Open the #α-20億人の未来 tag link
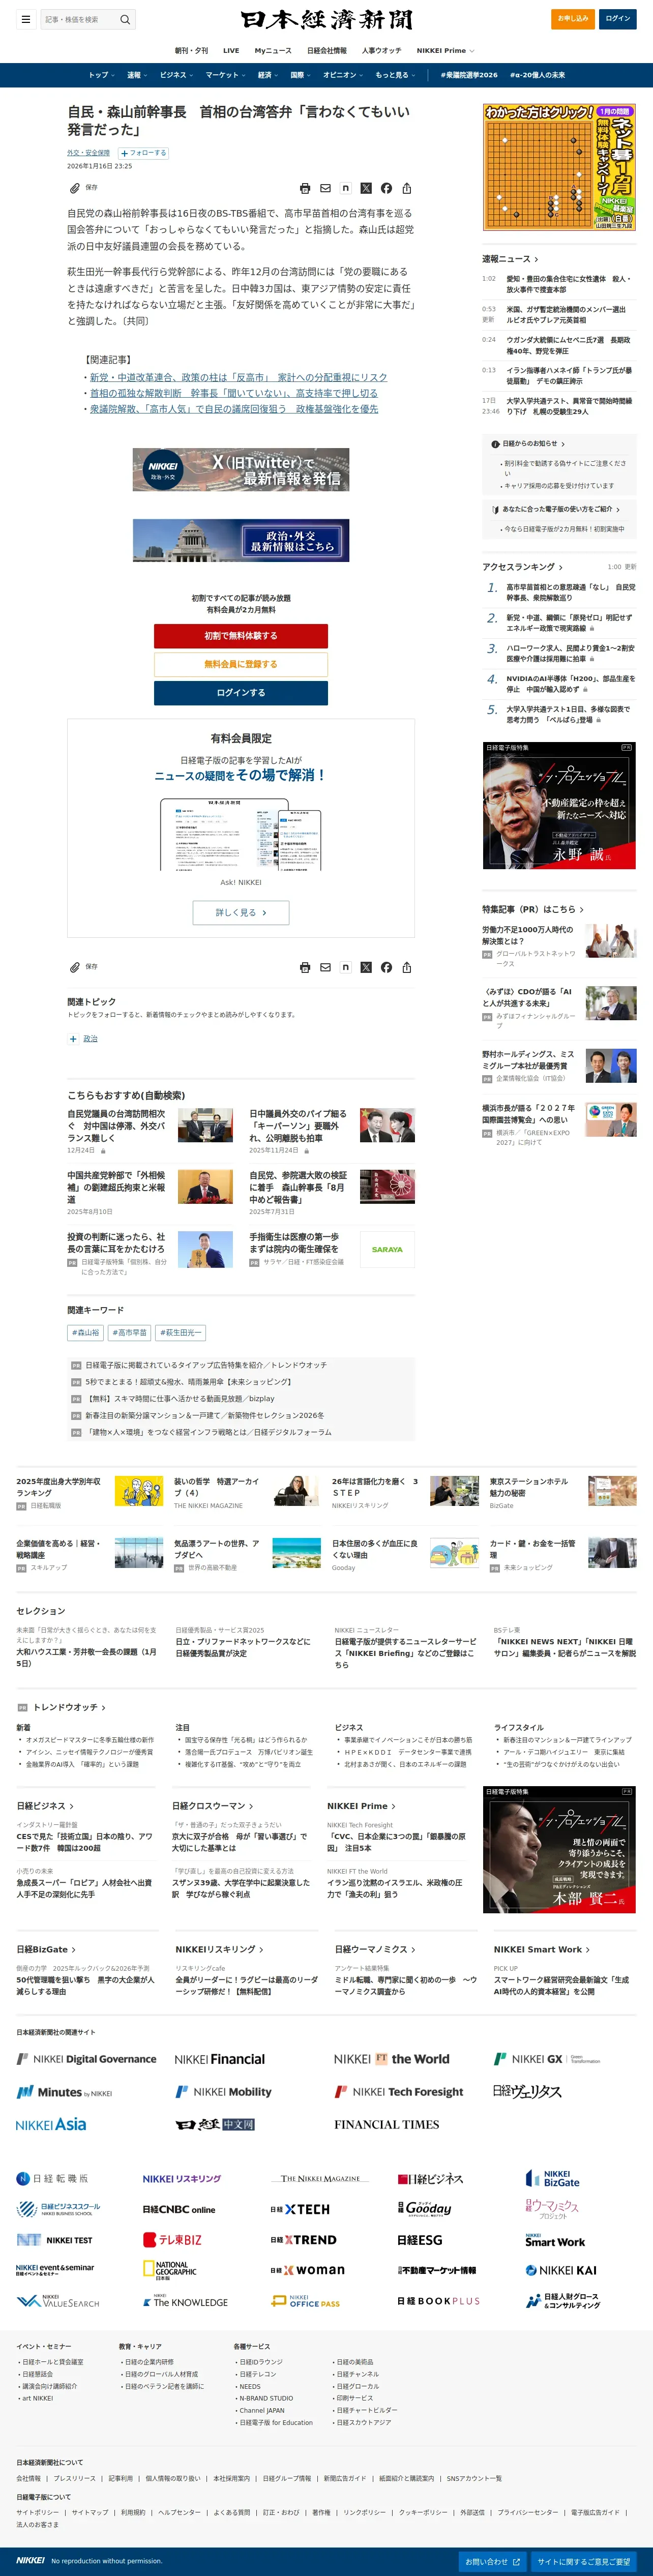This screenshot has height=2576, width=653. coord(537,75)
